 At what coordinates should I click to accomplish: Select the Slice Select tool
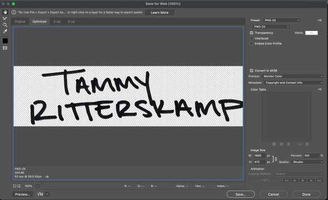click(x=5, y=19)
